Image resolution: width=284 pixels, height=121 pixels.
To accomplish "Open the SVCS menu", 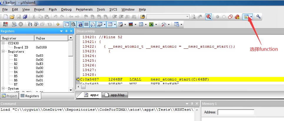I will coord(113,9).
